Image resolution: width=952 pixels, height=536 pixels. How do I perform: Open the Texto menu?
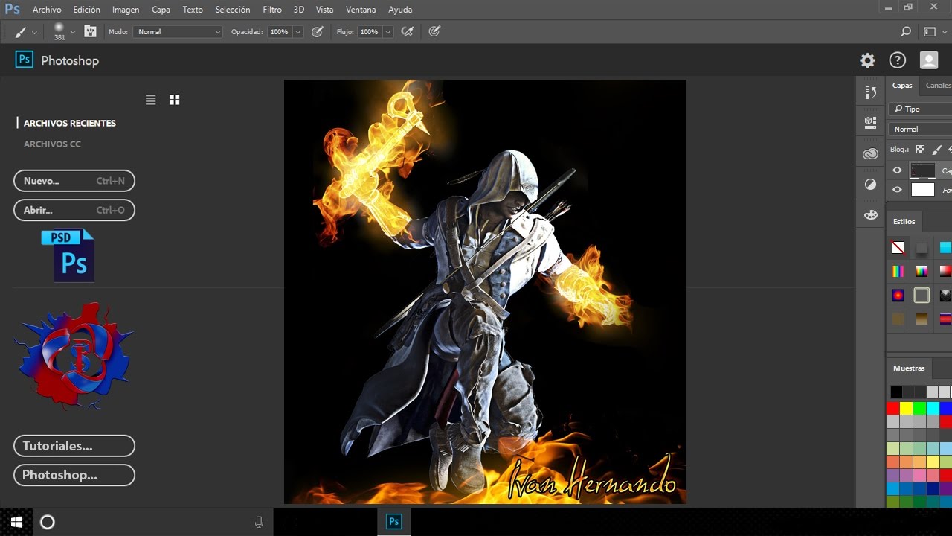click(193, 10)
